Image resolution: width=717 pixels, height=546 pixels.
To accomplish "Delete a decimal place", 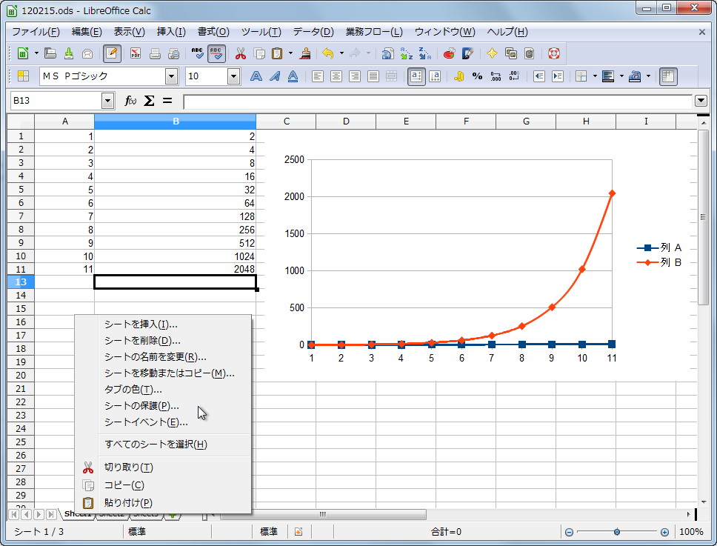I will coord(514,76).
